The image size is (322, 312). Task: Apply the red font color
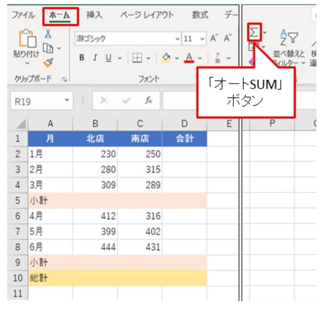coord(188,58)
